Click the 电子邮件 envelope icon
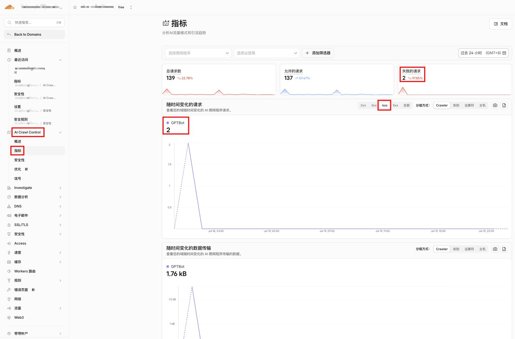 [9, 215]
